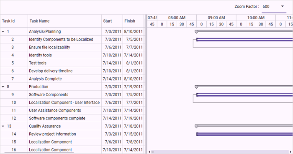
Task: Click the 09:00 AM timeline header
Action: click(x=216, y=18)
